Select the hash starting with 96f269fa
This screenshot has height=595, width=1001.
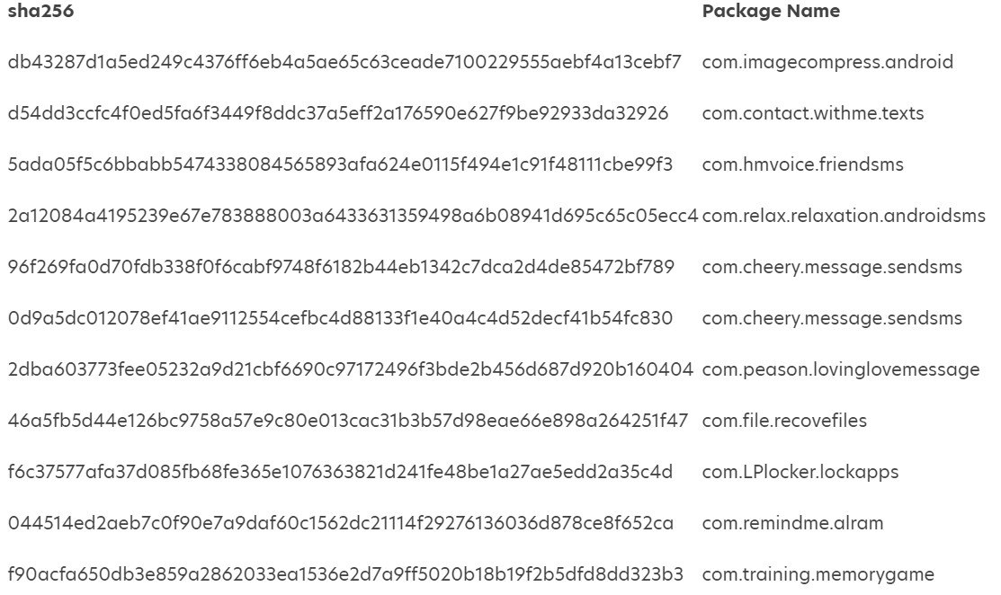pyautogui.click(x=340, y=268)
